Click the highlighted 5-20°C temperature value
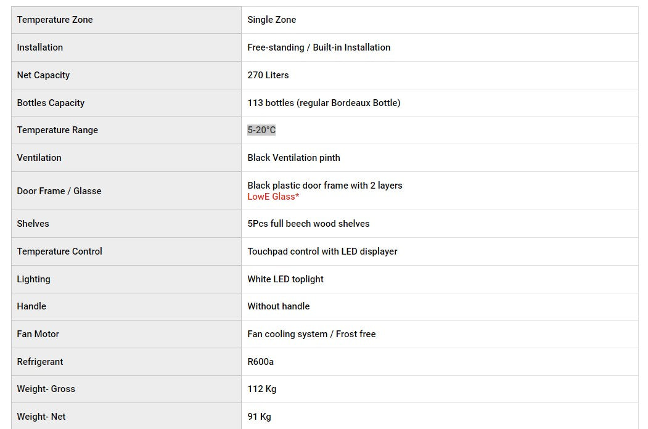This screenshot has height=429, width=648. pyautogui.click(x=261, y=130)
